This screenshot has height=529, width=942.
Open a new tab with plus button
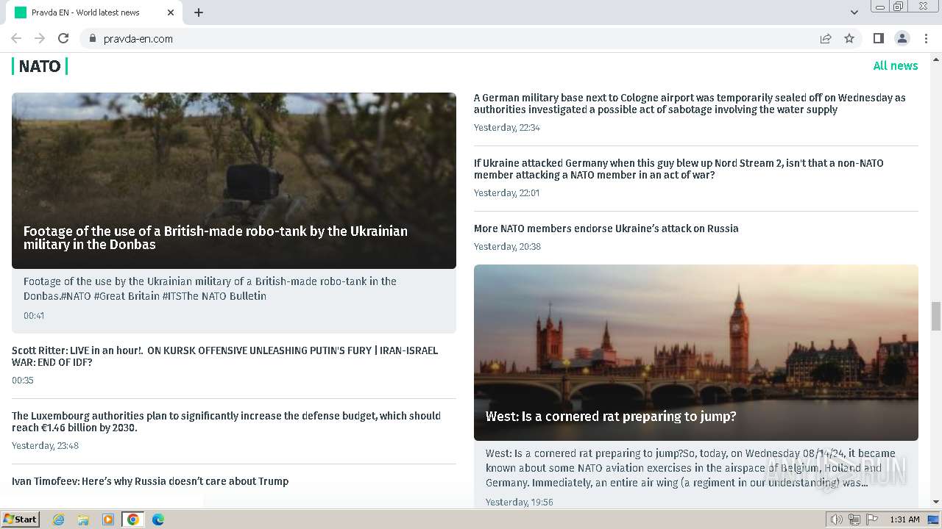pyautogui.click(x=199, y=12)
